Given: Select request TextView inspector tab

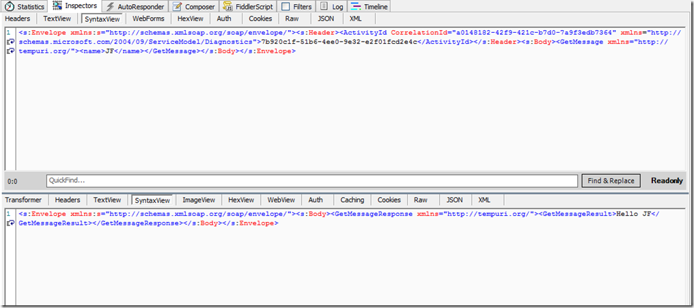Looking at the screenshot, I should tap(57, 18).
